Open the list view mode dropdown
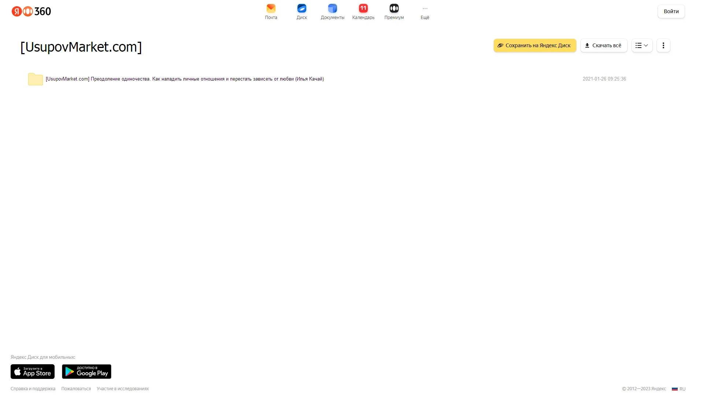The image size is (703, 395). [642, 45]
